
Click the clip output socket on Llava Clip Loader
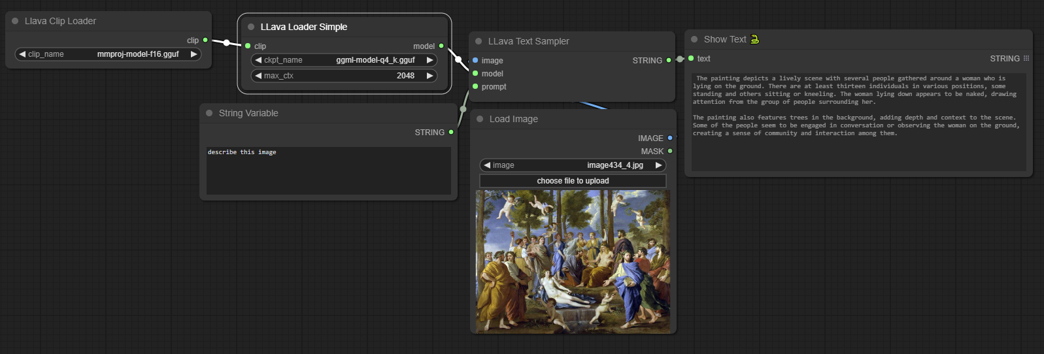205,40
